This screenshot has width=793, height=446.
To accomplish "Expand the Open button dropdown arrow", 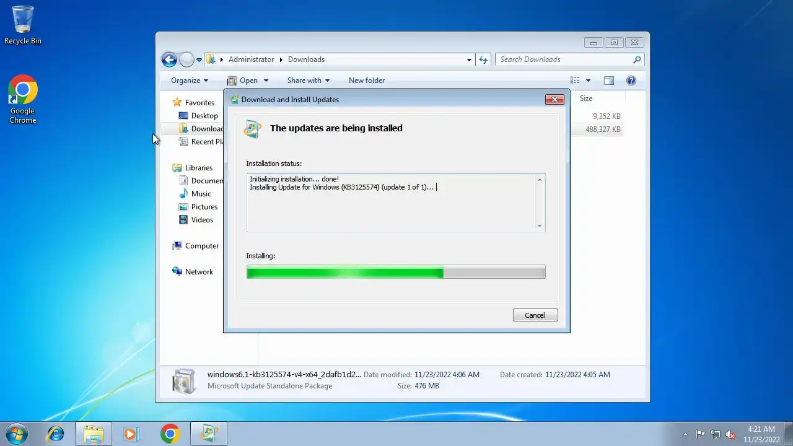I will (266, 81).
